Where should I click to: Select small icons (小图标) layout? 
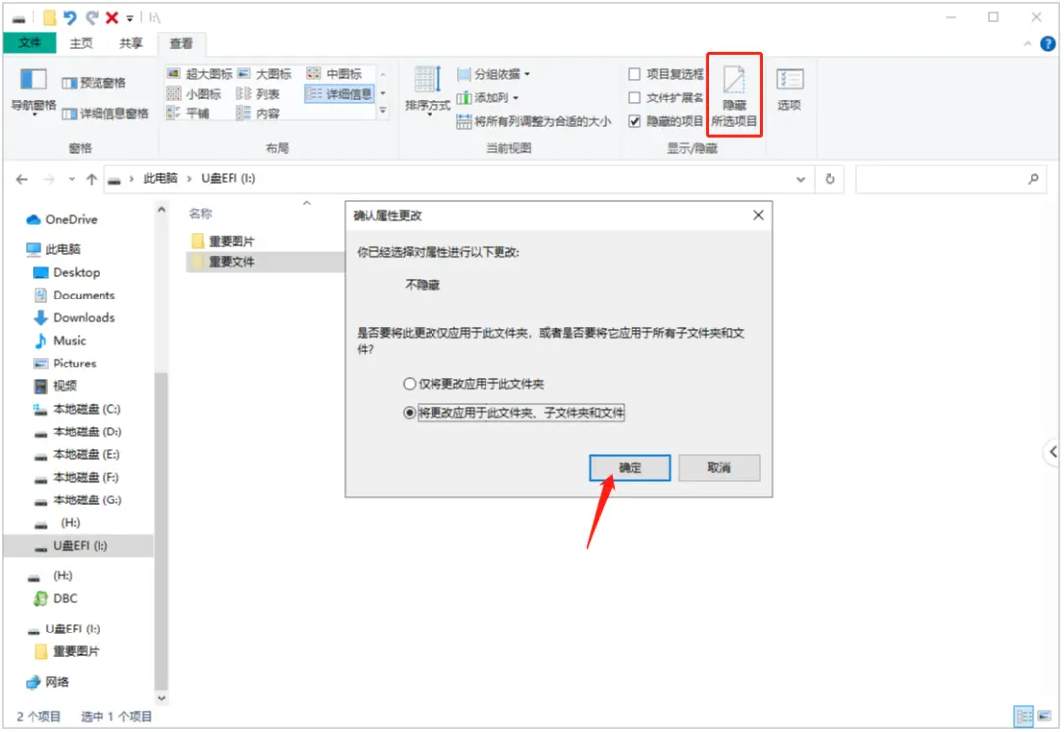point(194,94)
